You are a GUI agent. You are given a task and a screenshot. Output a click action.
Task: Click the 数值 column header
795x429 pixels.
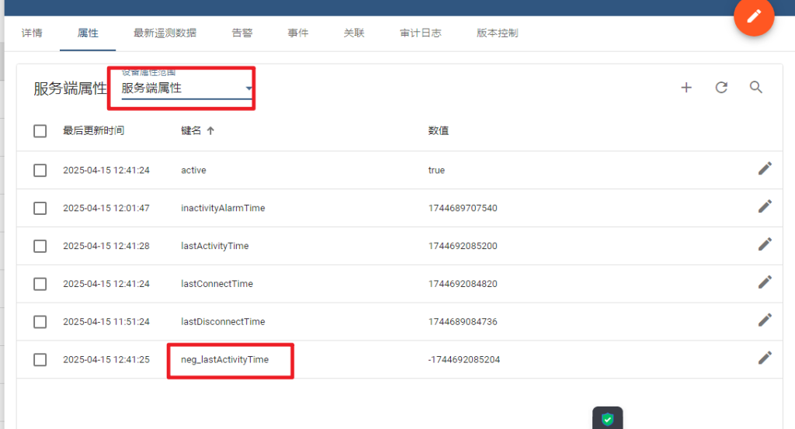pos(439,130)
